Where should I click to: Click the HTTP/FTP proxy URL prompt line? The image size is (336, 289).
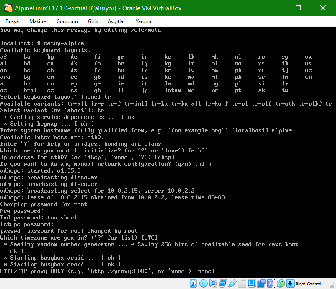[107, 271]
